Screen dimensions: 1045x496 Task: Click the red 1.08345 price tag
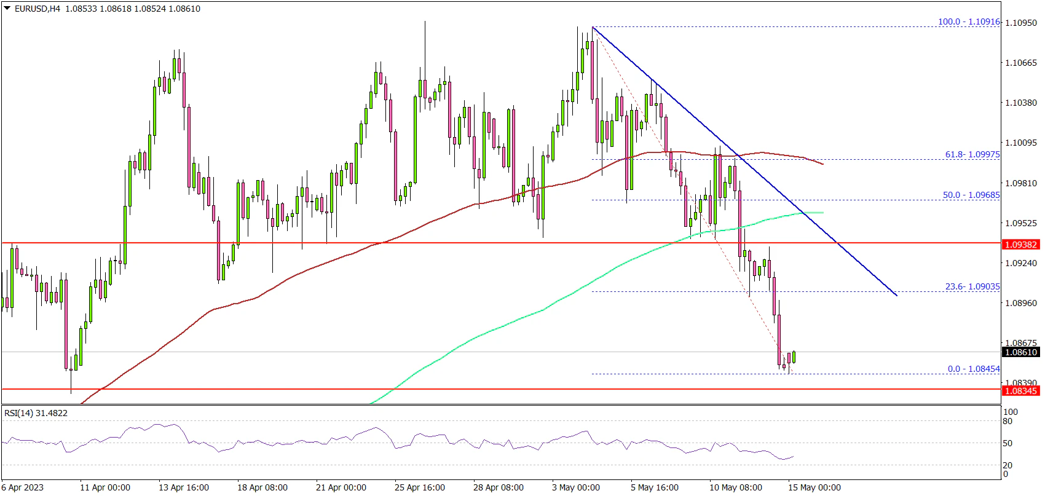(1020, 391)
